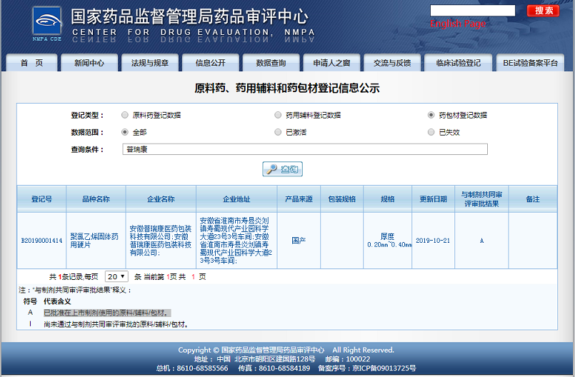This screenshot has width=575, height=377.
Task: Open the BE试验备案平台 navigation tab
Action: 530,63
